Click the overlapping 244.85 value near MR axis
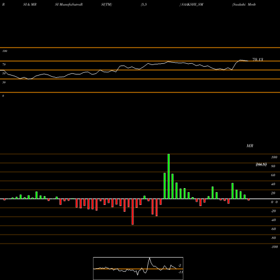The image size is (280, 280). [261, 164]
